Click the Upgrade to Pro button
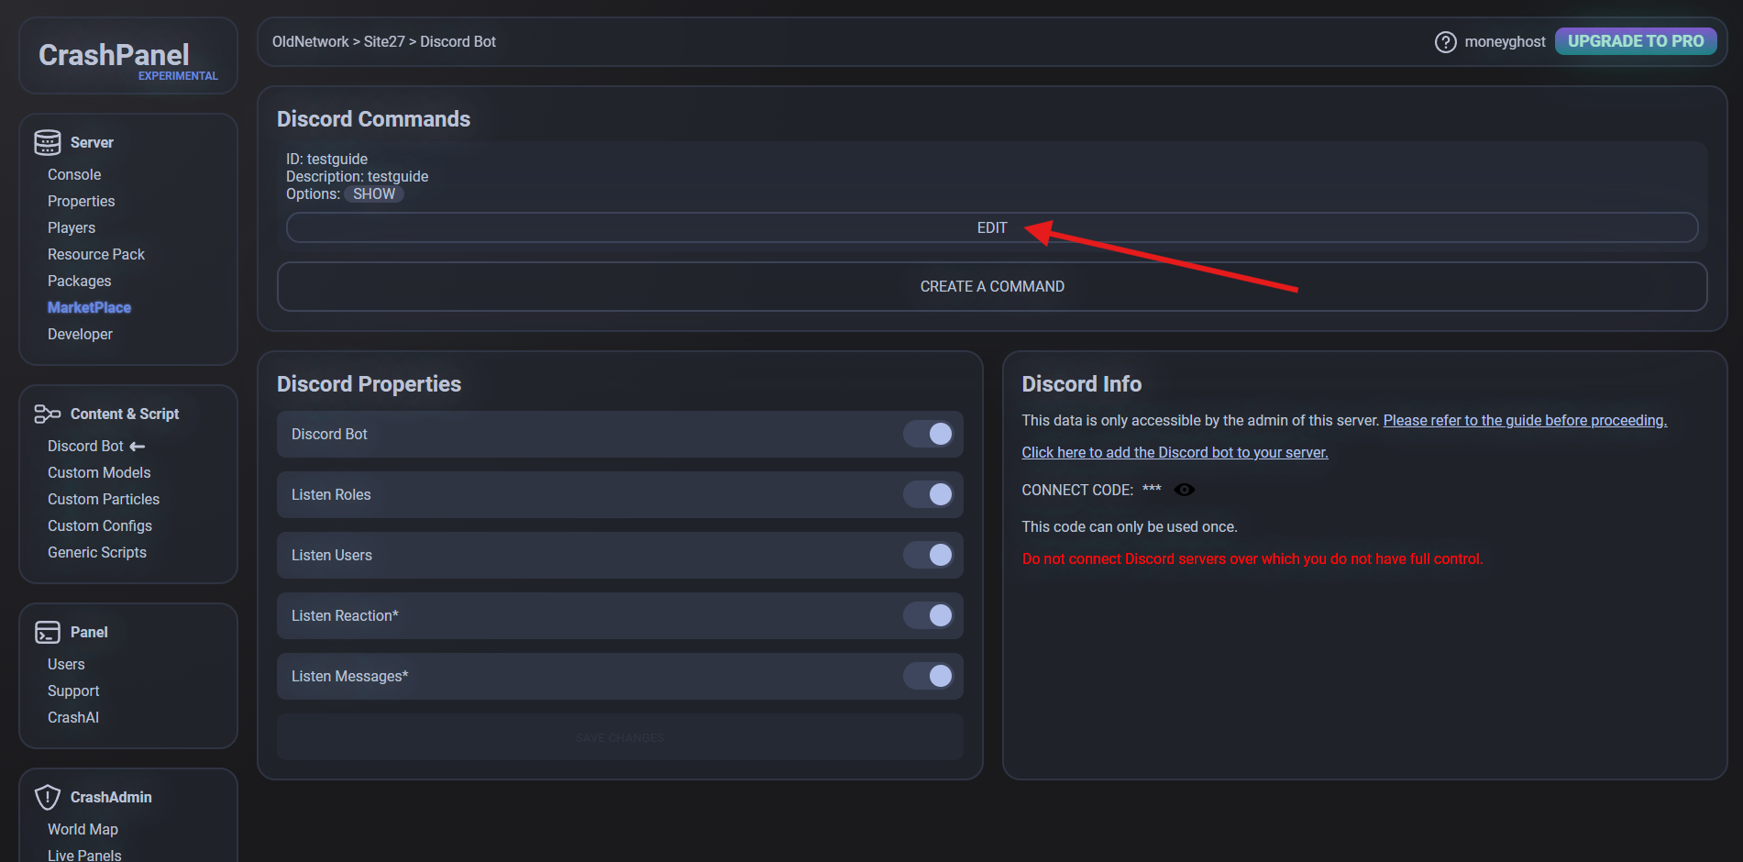1743x862 pixels. tap(1635, 41)
